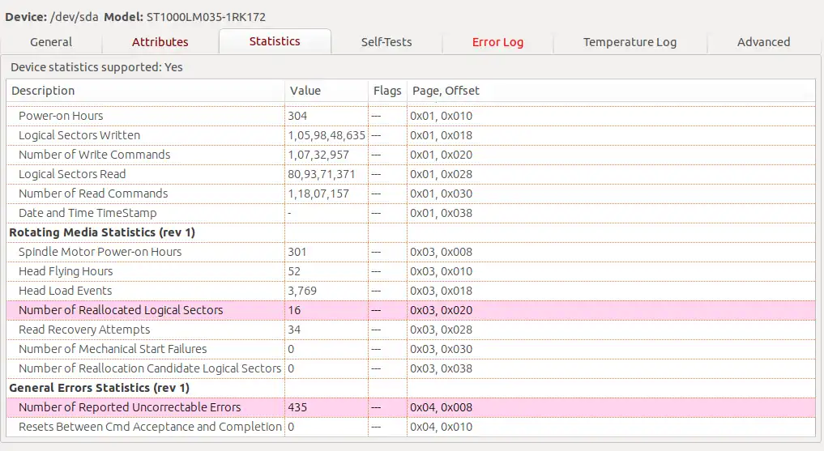Click the uncorrectable errors value 435
This screenshot has width=824, height=451.
(297, 407)
